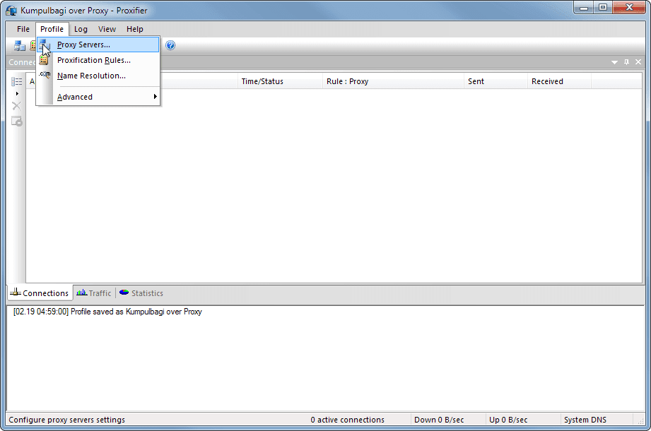Click the small expand arrow in the side strip
The height and width of the screenshot is (431, 651).
pos(17,94)
